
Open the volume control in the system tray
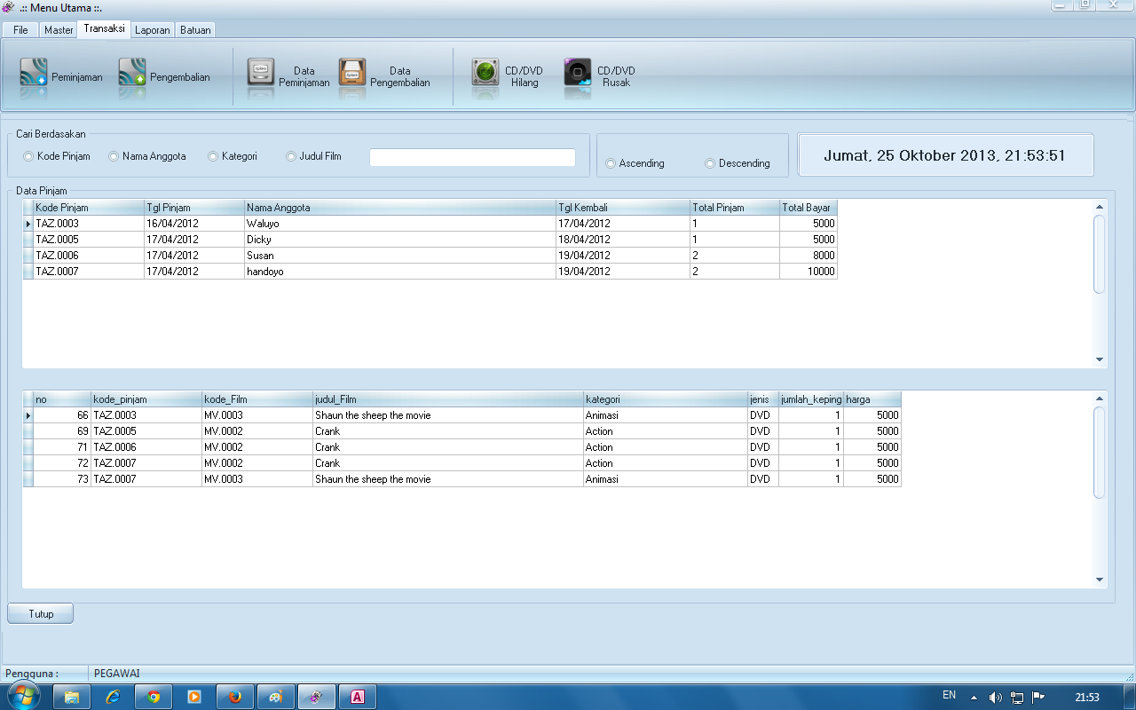pos(994,696)
